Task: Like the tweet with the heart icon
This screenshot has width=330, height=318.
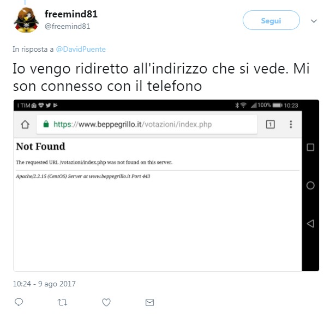Action: click(x=106, y=302)
